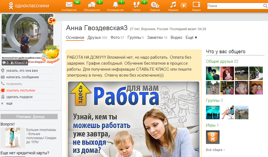
Task: Click the pin icon beside указать
Action: click(3, 70)
